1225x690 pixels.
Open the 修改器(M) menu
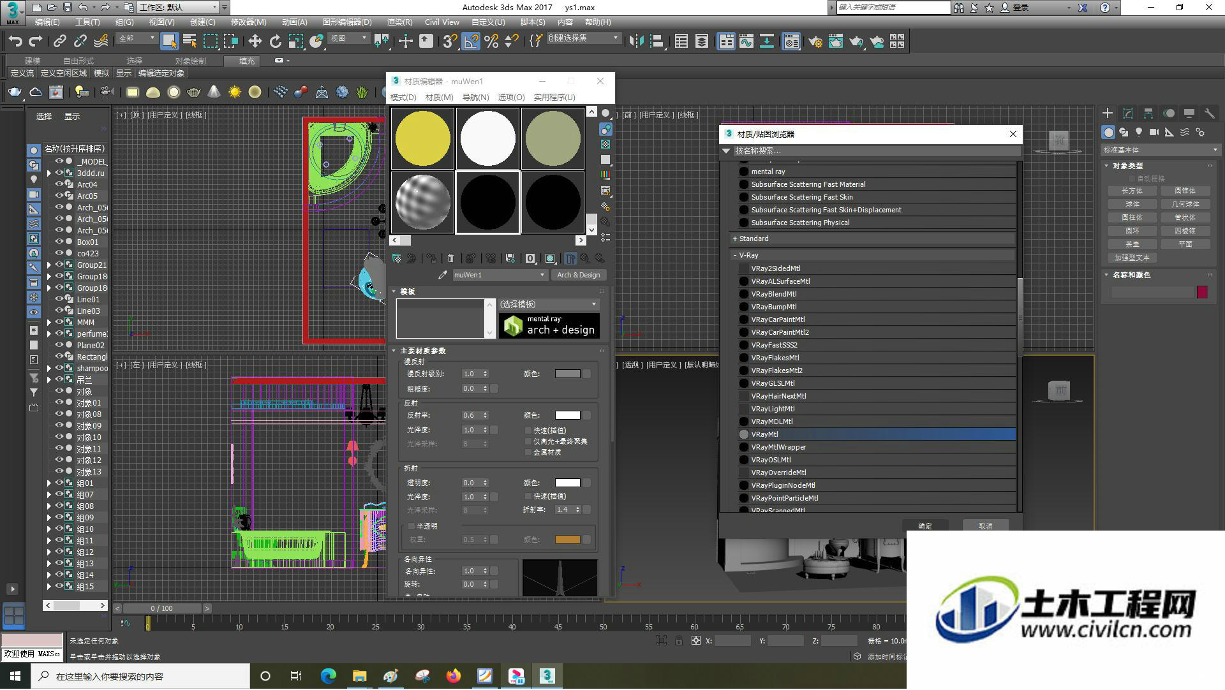(248, 22)
